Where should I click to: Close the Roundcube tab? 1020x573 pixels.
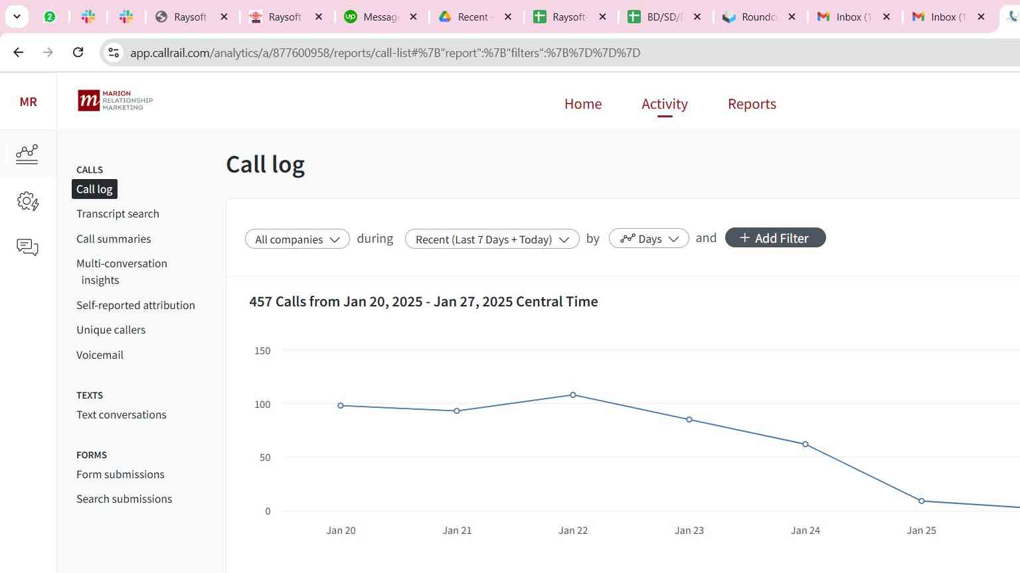(792, 17)
